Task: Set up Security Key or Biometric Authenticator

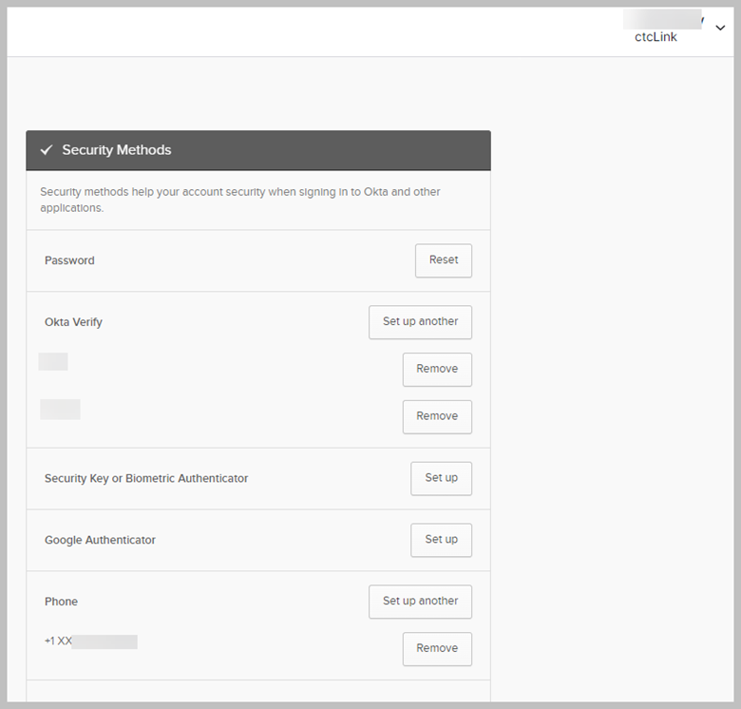Action: tap(441, 478)
